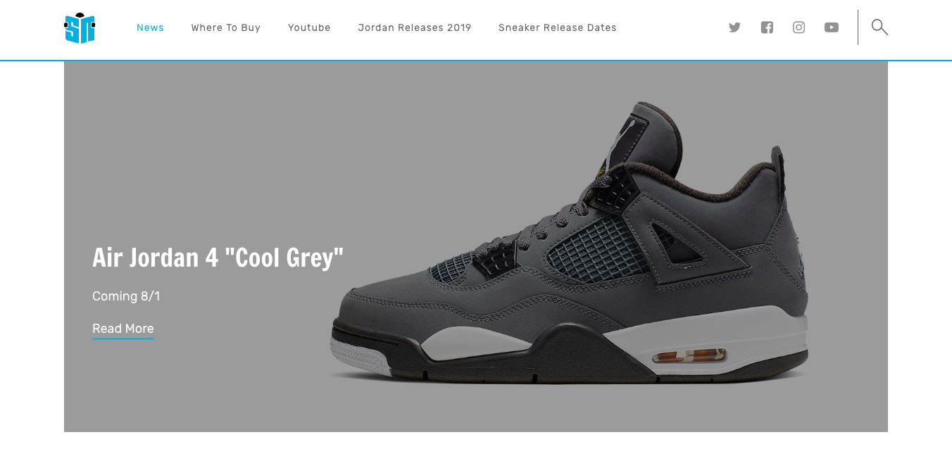Click the Air Jordan 4 "Cool Grey" headline
952x456 pixels.
tap(218, 258)
